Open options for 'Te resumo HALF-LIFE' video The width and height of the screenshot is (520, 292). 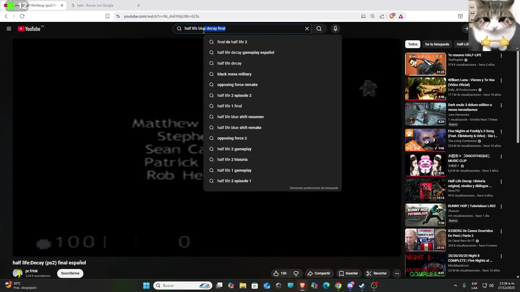pyautogui.click(x=501, y=56)
